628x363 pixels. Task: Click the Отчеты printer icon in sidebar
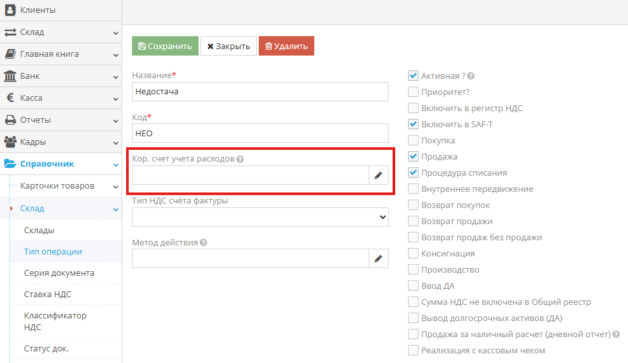[x=10, y=120]
